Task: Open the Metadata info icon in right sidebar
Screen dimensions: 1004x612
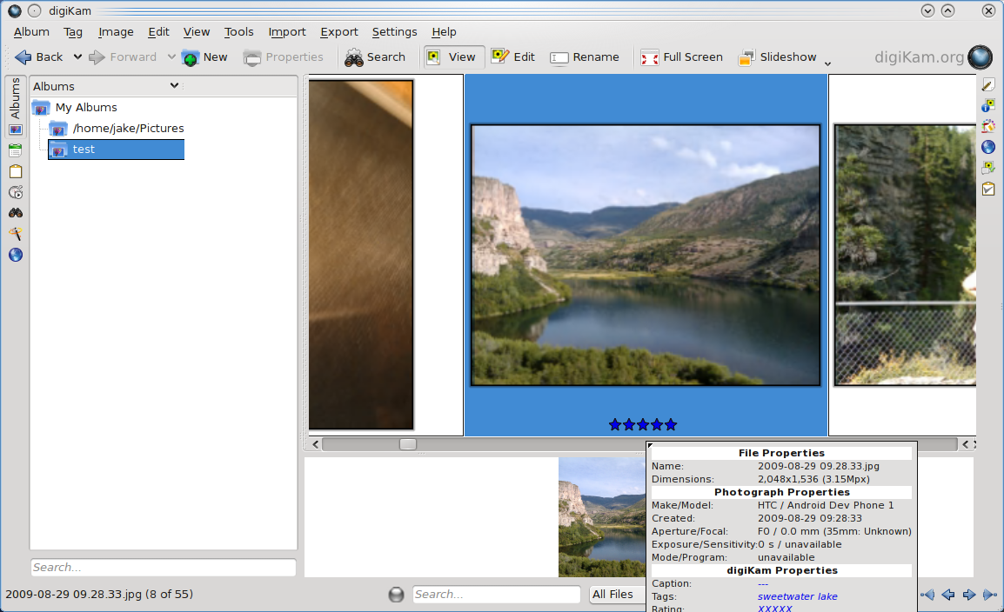Action: (988, 105)
